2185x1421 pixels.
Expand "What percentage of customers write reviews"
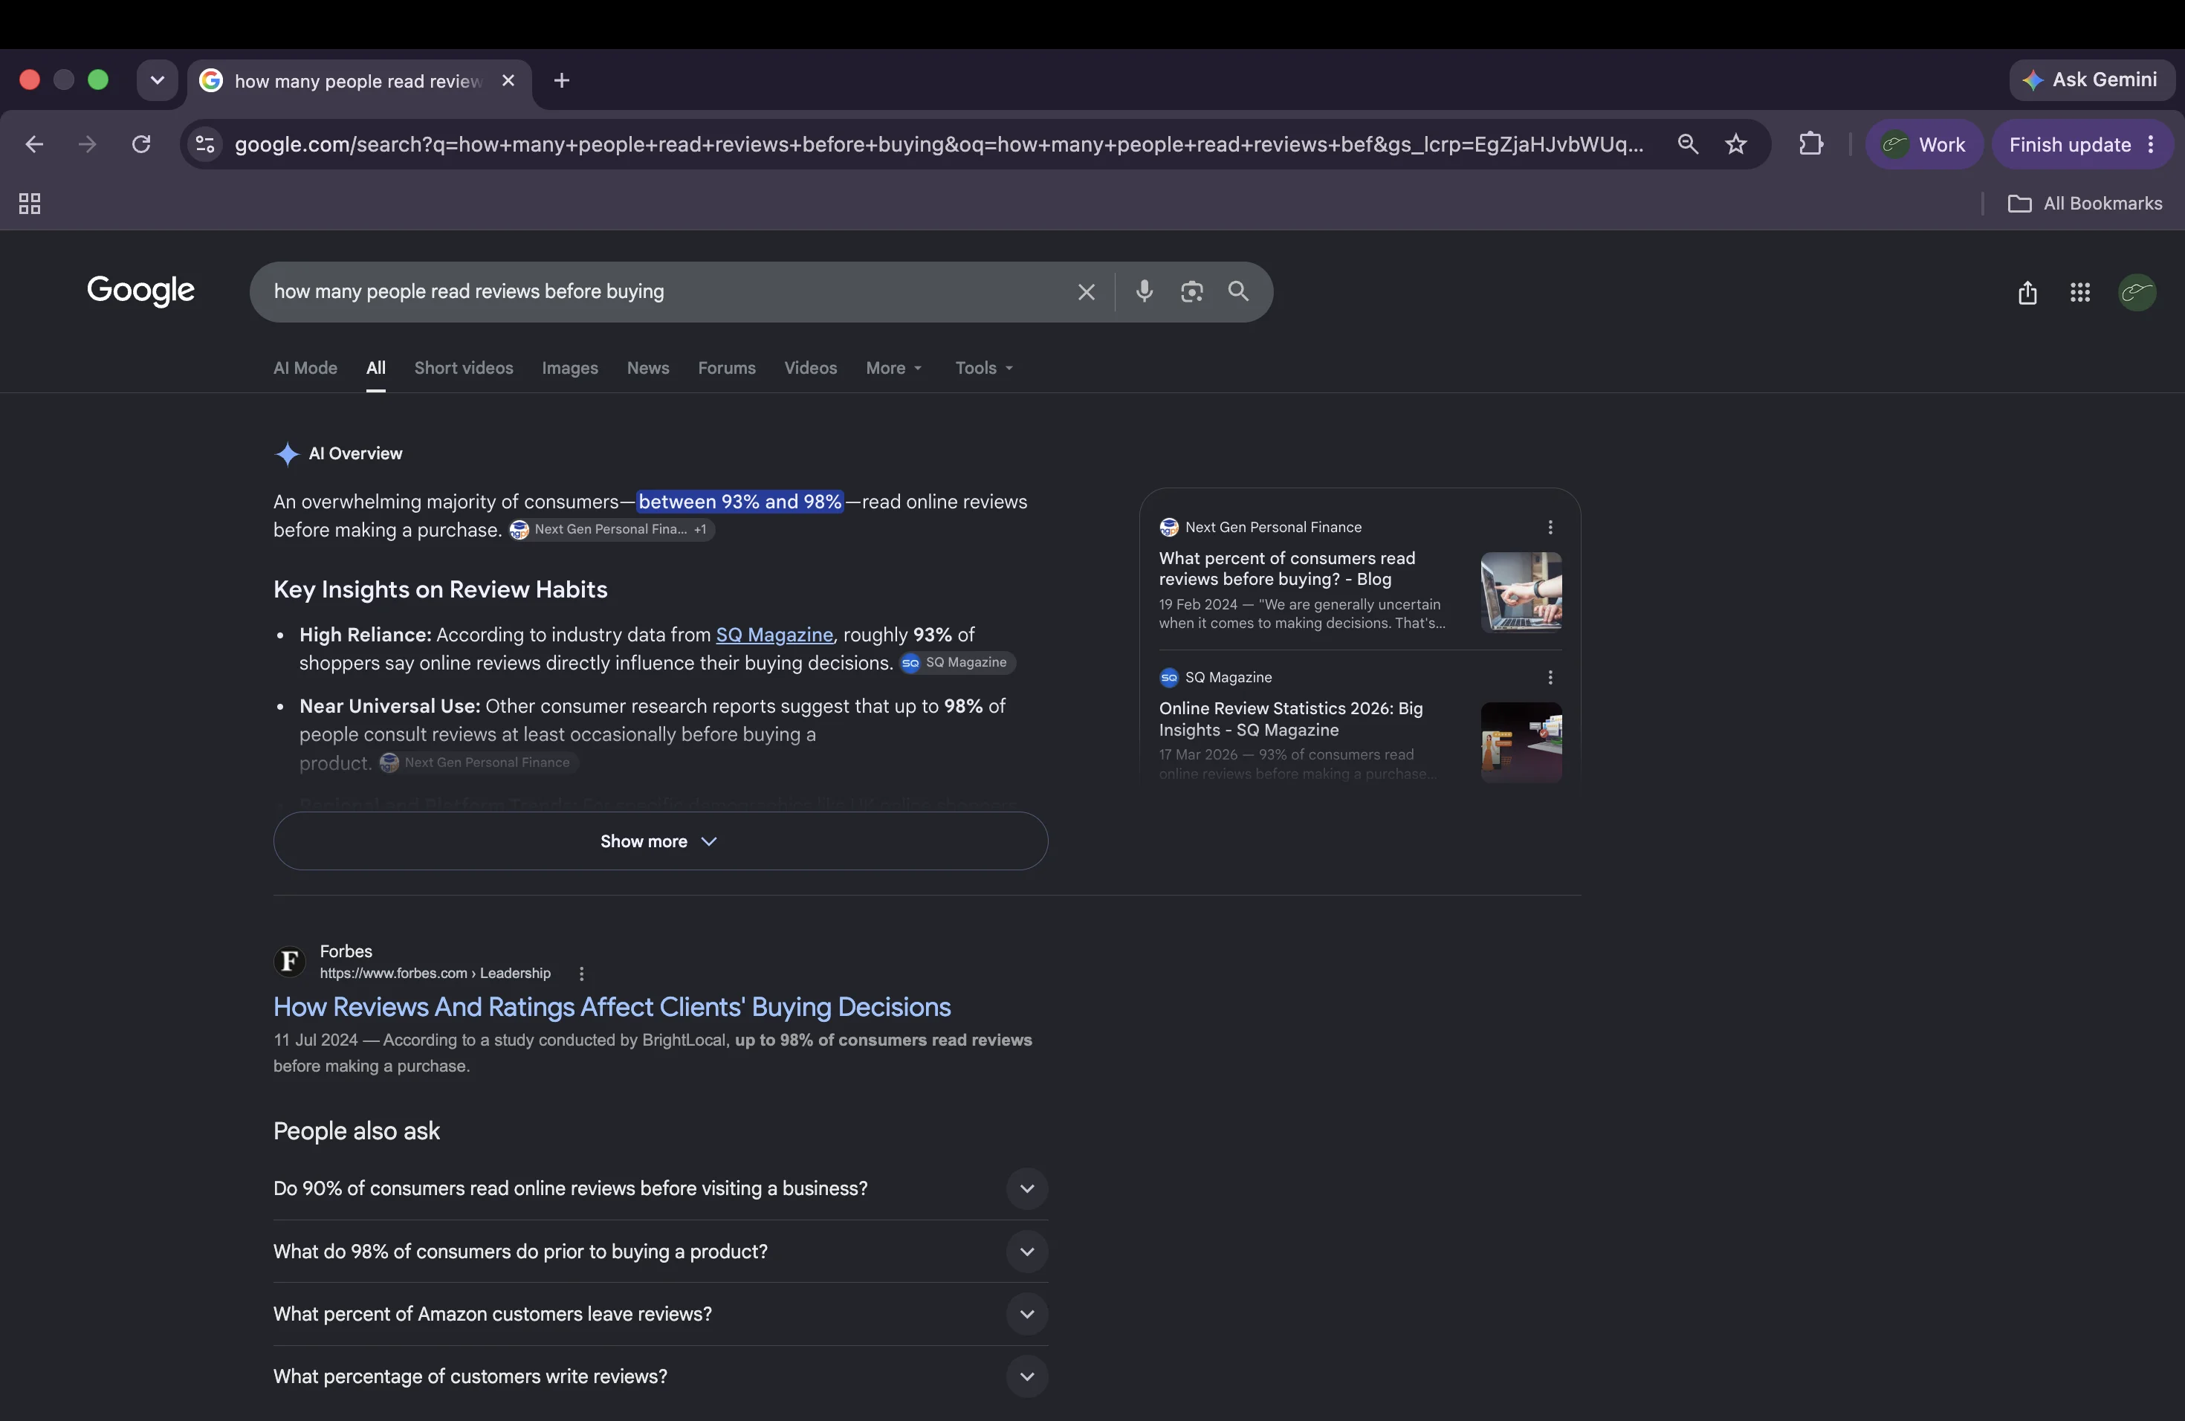(x=660, y=1376)
